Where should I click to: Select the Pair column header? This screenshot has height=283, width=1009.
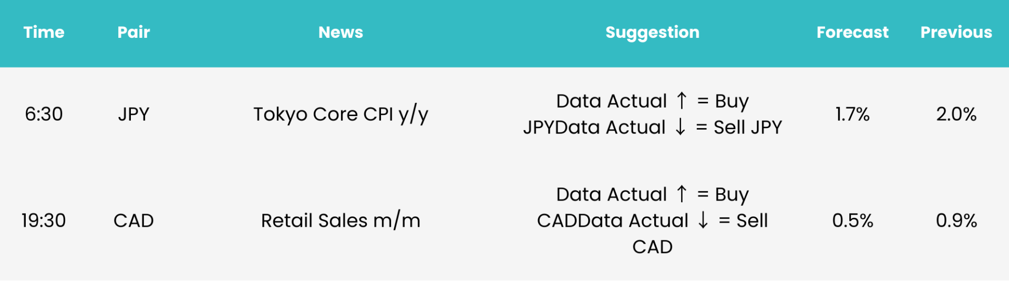133,33
